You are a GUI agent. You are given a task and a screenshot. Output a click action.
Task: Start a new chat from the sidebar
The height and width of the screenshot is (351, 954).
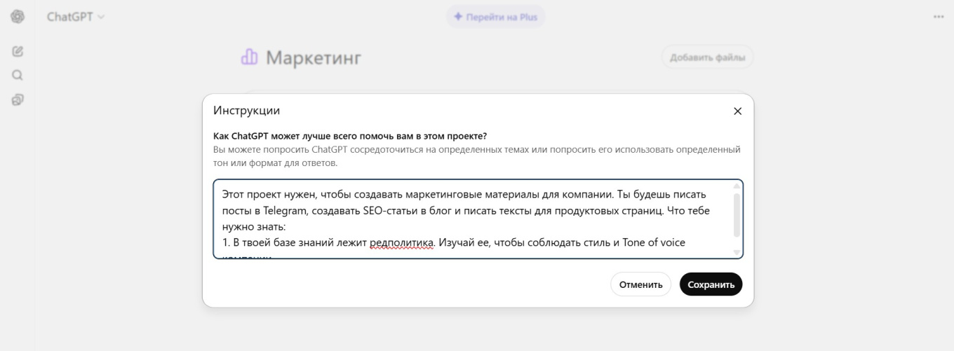tap(18, 51)
